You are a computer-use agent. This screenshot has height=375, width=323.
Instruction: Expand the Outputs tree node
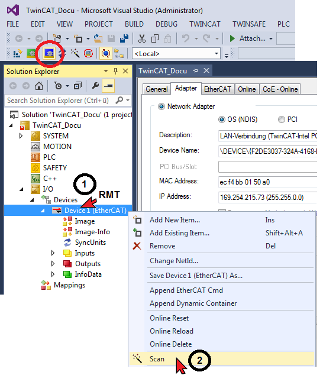point(53,264)
